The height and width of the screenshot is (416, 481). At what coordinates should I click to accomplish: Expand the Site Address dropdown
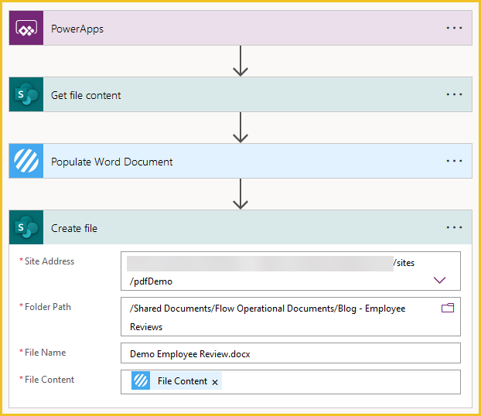(439, 280)
